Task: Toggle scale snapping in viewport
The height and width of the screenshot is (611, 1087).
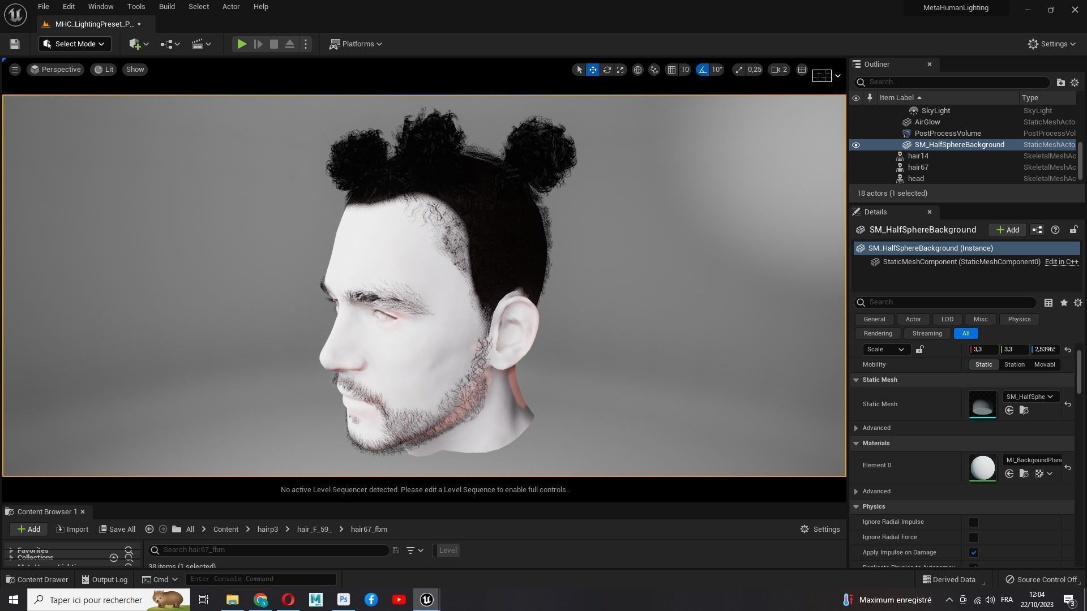Action: tap(738, 70)
